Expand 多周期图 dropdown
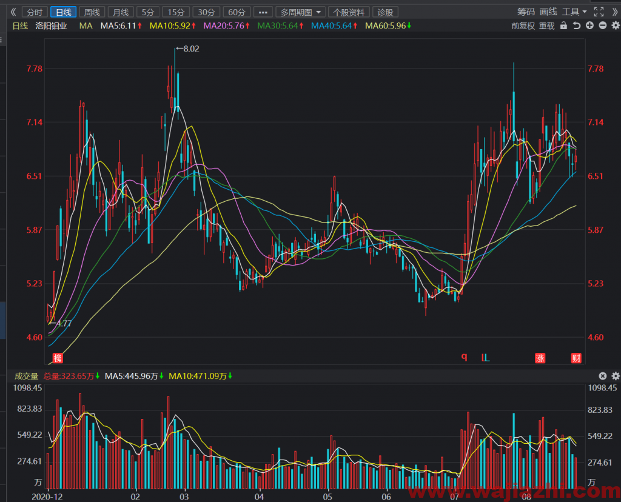Viewport: 621px width, 502px height. [x=301, y=12]
